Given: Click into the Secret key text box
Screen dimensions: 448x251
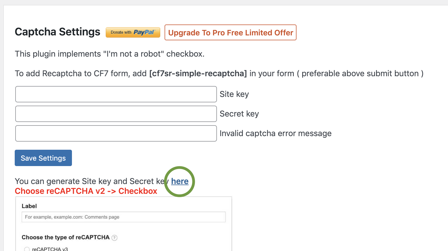Looking at the screenshot, I should (x=116, y=114).
